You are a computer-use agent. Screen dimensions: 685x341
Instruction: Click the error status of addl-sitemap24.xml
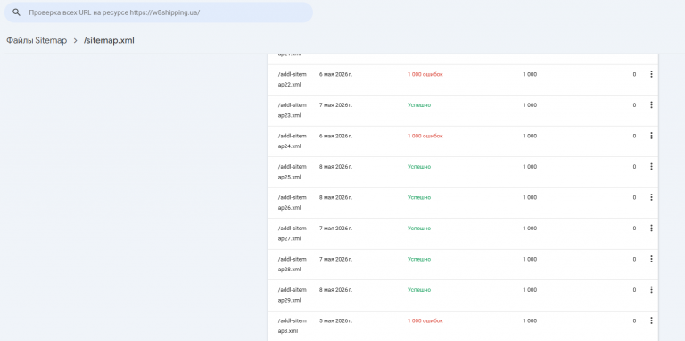coord(425,136)
